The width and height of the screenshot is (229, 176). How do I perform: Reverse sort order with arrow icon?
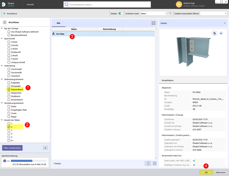click(170, 14)
